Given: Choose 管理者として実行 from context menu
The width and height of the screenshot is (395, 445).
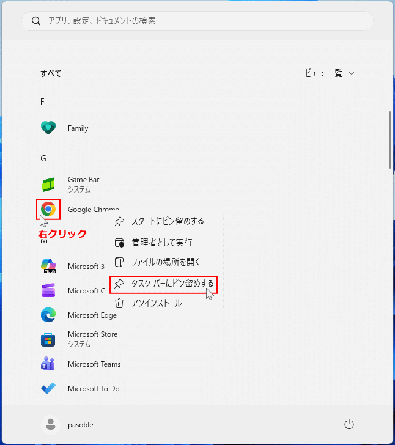Looking at the screenshot, I should (x=164, y=243).
